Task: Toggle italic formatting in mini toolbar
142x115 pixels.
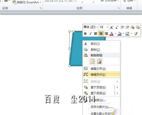Action: 90,34
